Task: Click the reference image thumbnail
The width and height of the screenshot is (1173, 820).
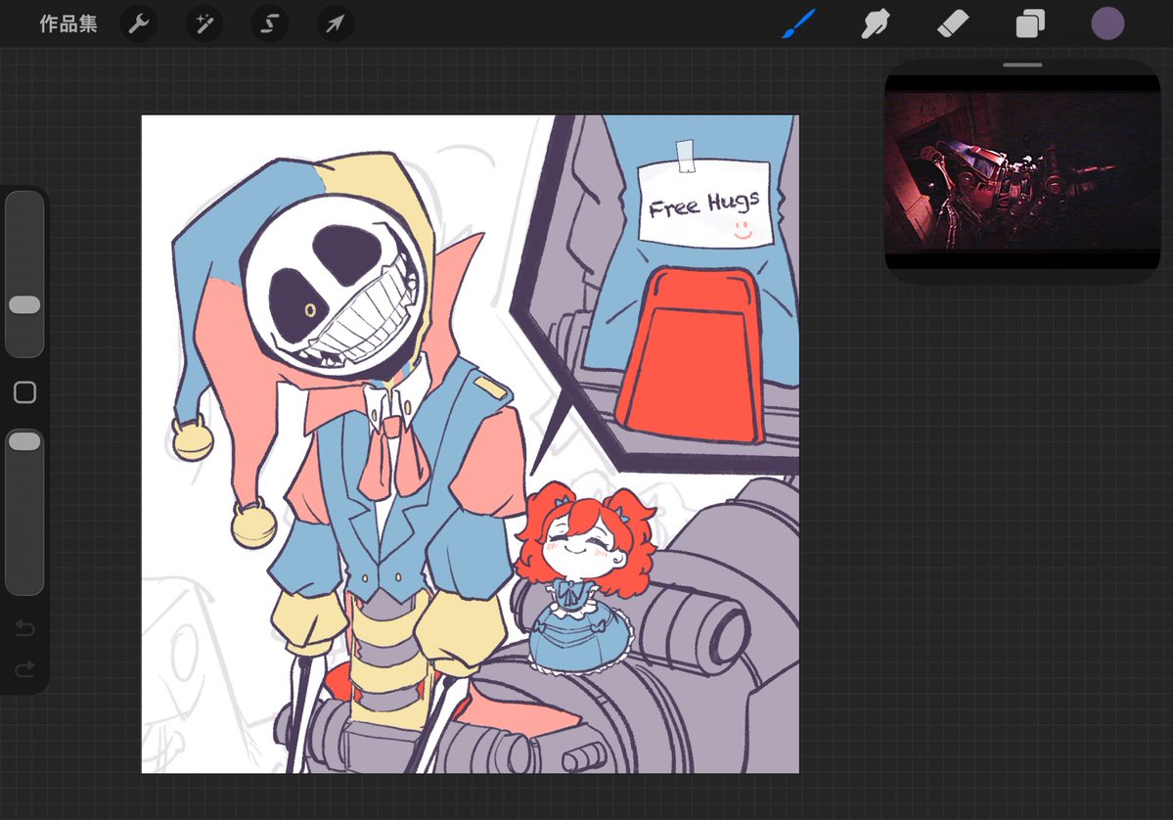Action: pos(1022,171)
